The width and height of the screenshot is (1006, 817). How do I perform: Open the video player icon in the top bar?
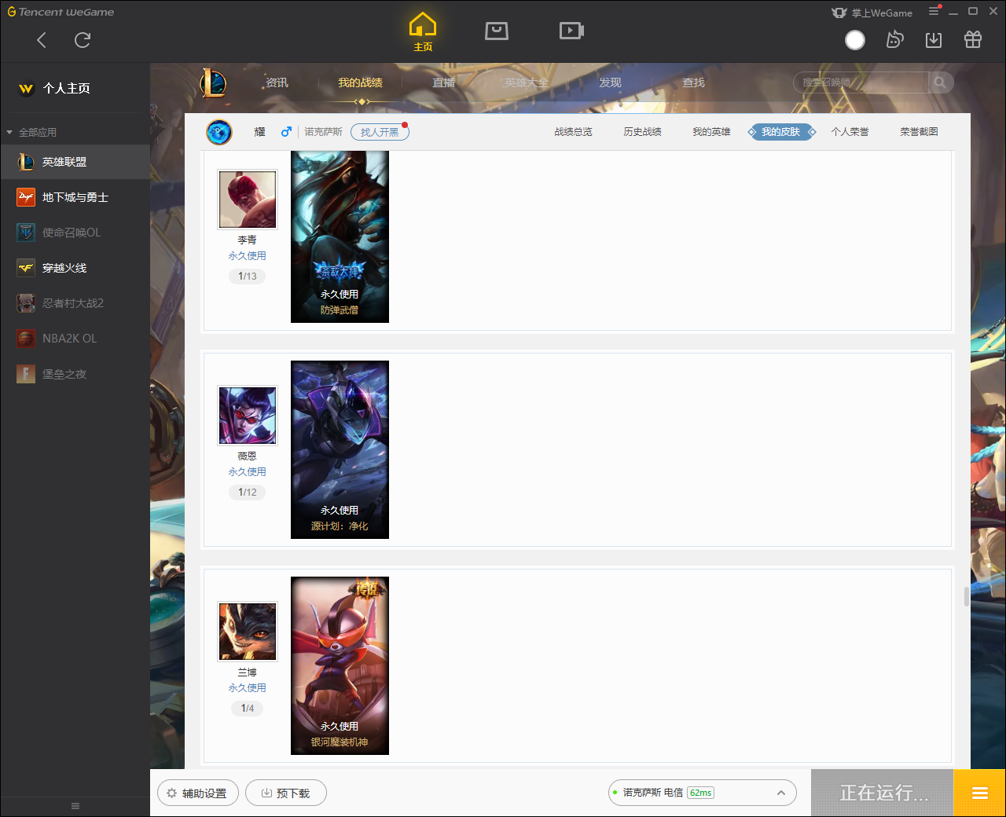[x=571, y=31]
